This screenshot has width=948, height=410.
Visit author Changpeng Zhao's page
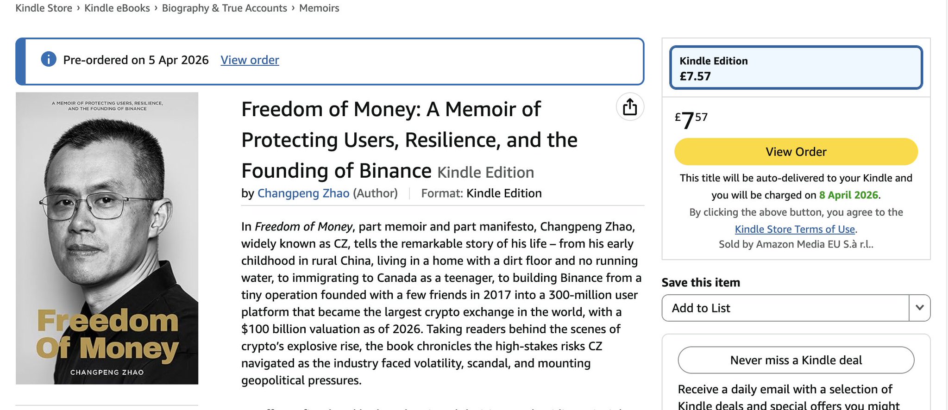303,193
